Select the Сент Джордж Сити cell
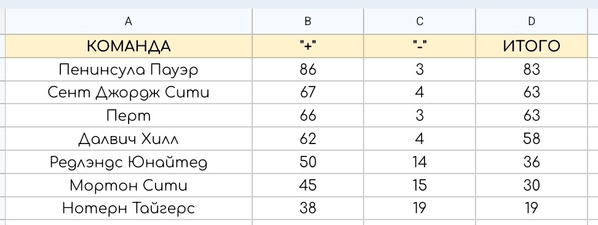 pyautogui.click(x=129, y=93)
